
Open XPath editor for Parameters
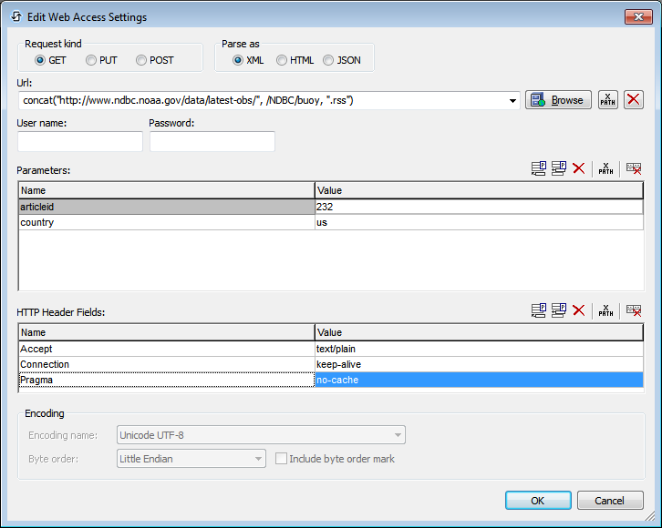tap(605, 168)
